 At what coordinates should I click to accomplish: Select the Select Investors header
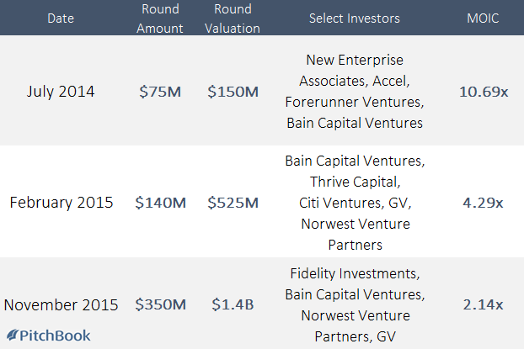pyautogui.click(x=355, y=19)
